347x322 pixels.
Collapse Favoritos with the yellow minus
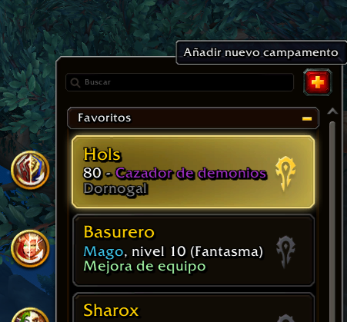[307, 118]
